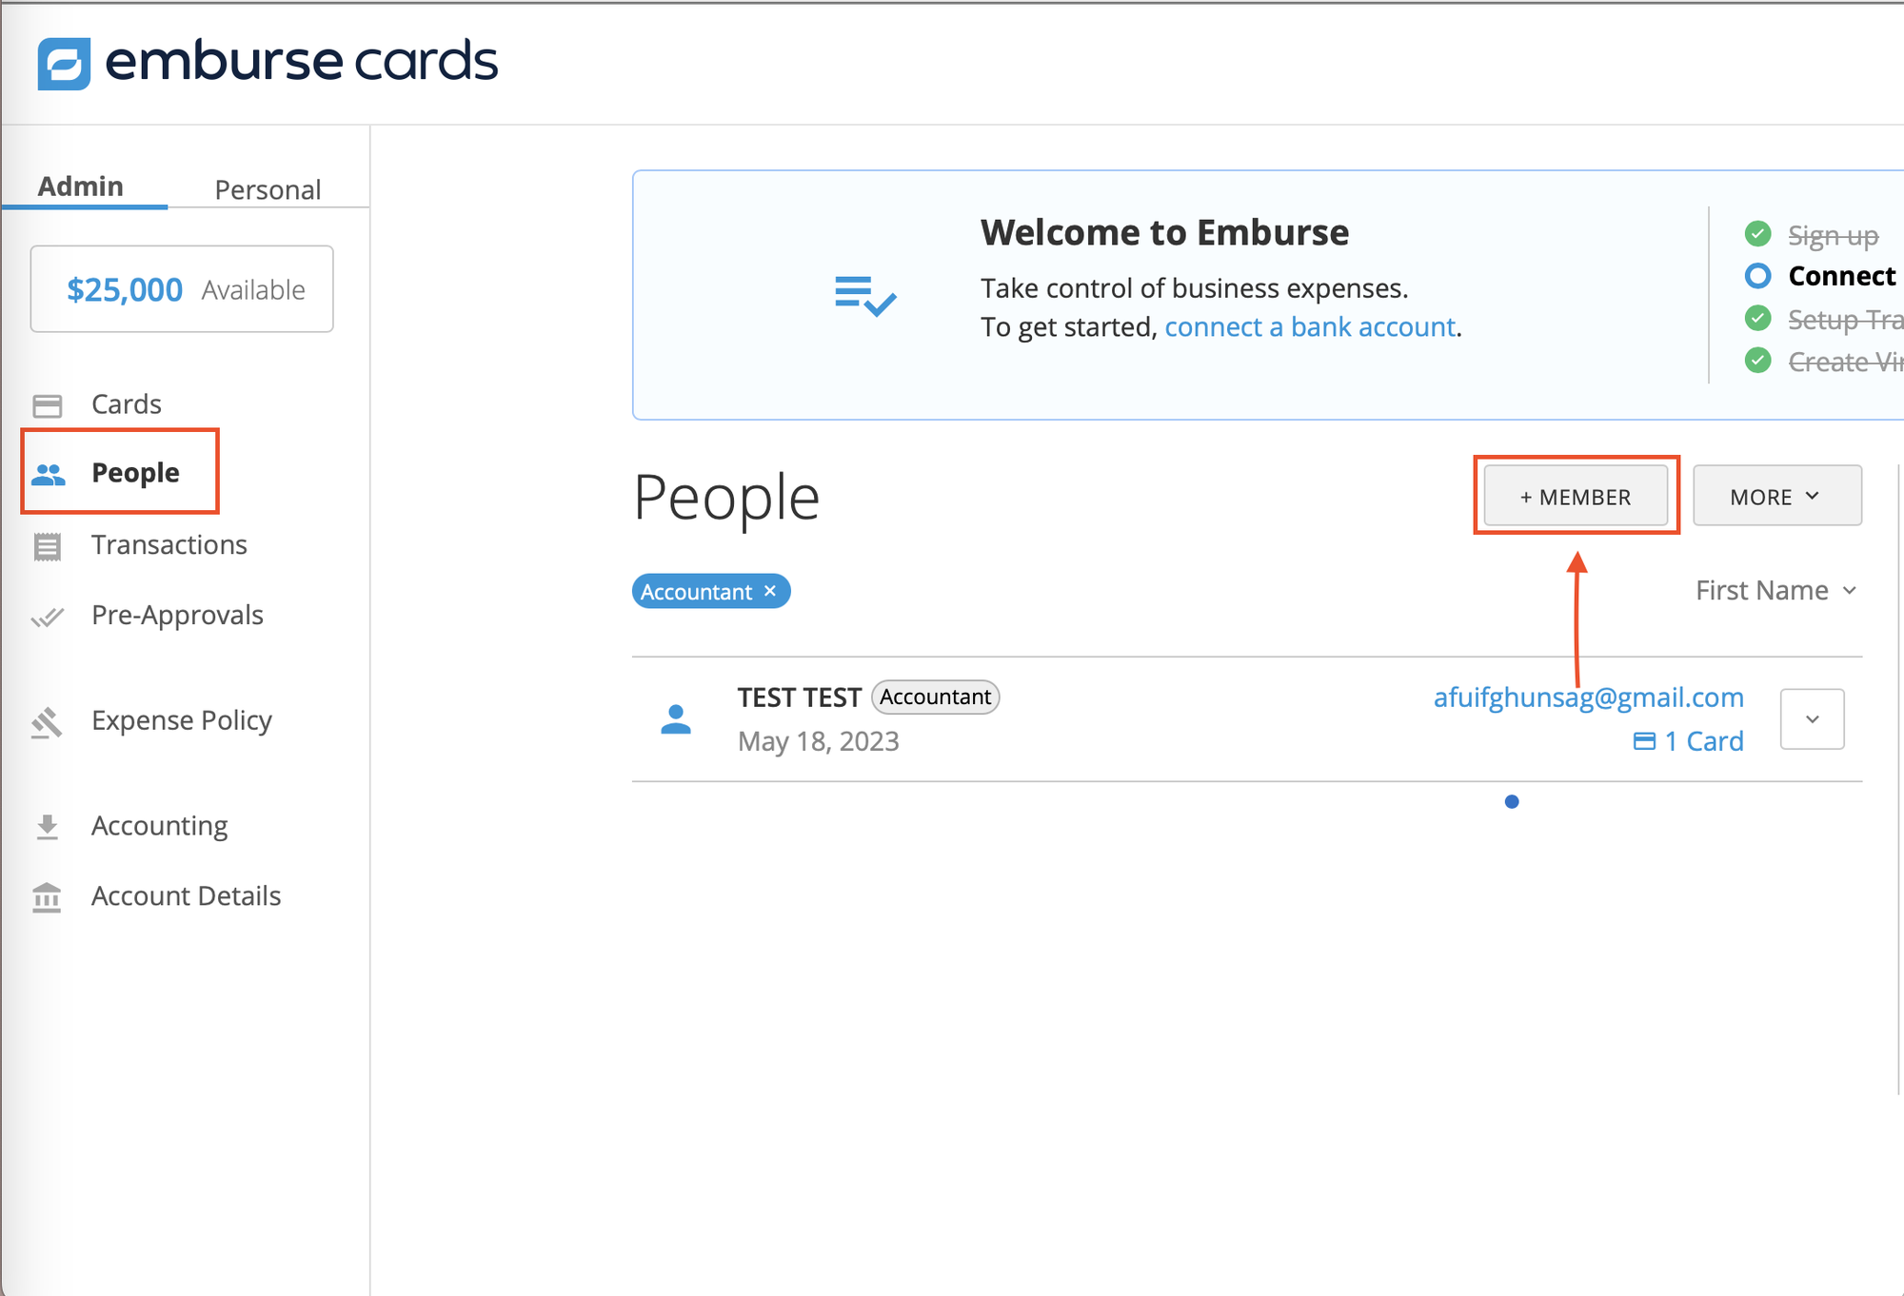Click the Emburse Cards logo
Viewport: 1904px width, 1296px height.
tap(268, 60)
